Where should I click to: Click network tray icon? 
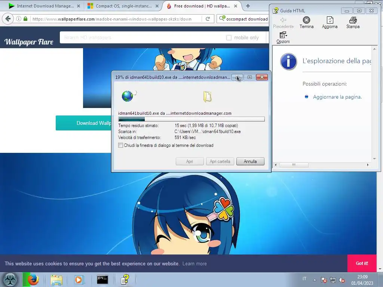point(333,280)
